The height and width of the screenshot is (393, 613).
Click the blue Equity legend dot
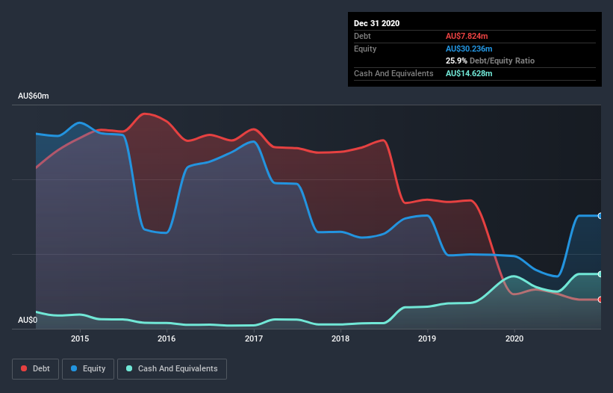click(x=74, y=368)
